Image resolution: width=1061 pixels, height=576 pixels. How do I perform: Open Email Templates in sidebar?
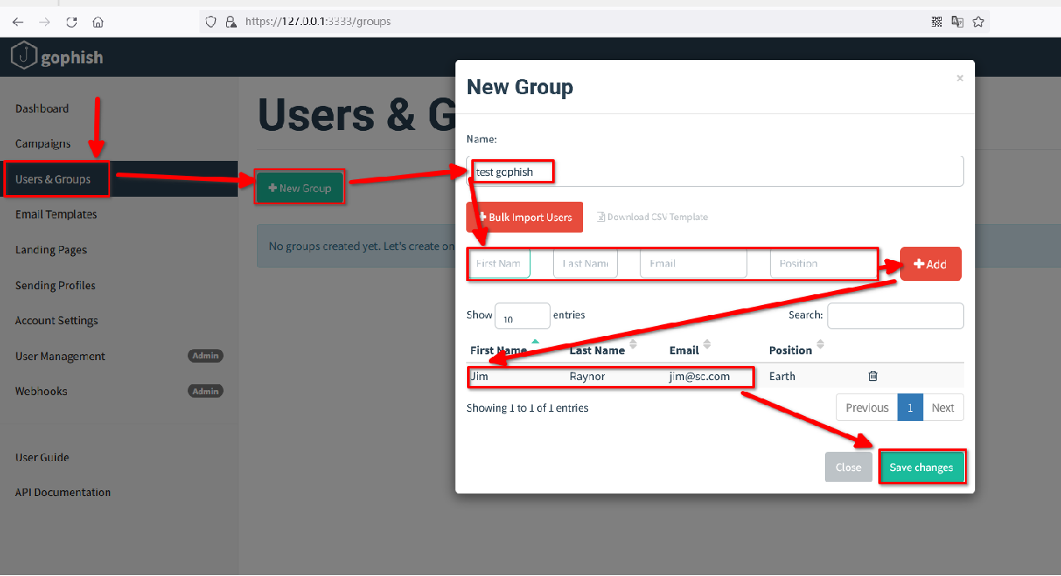(x=56, y=214)
